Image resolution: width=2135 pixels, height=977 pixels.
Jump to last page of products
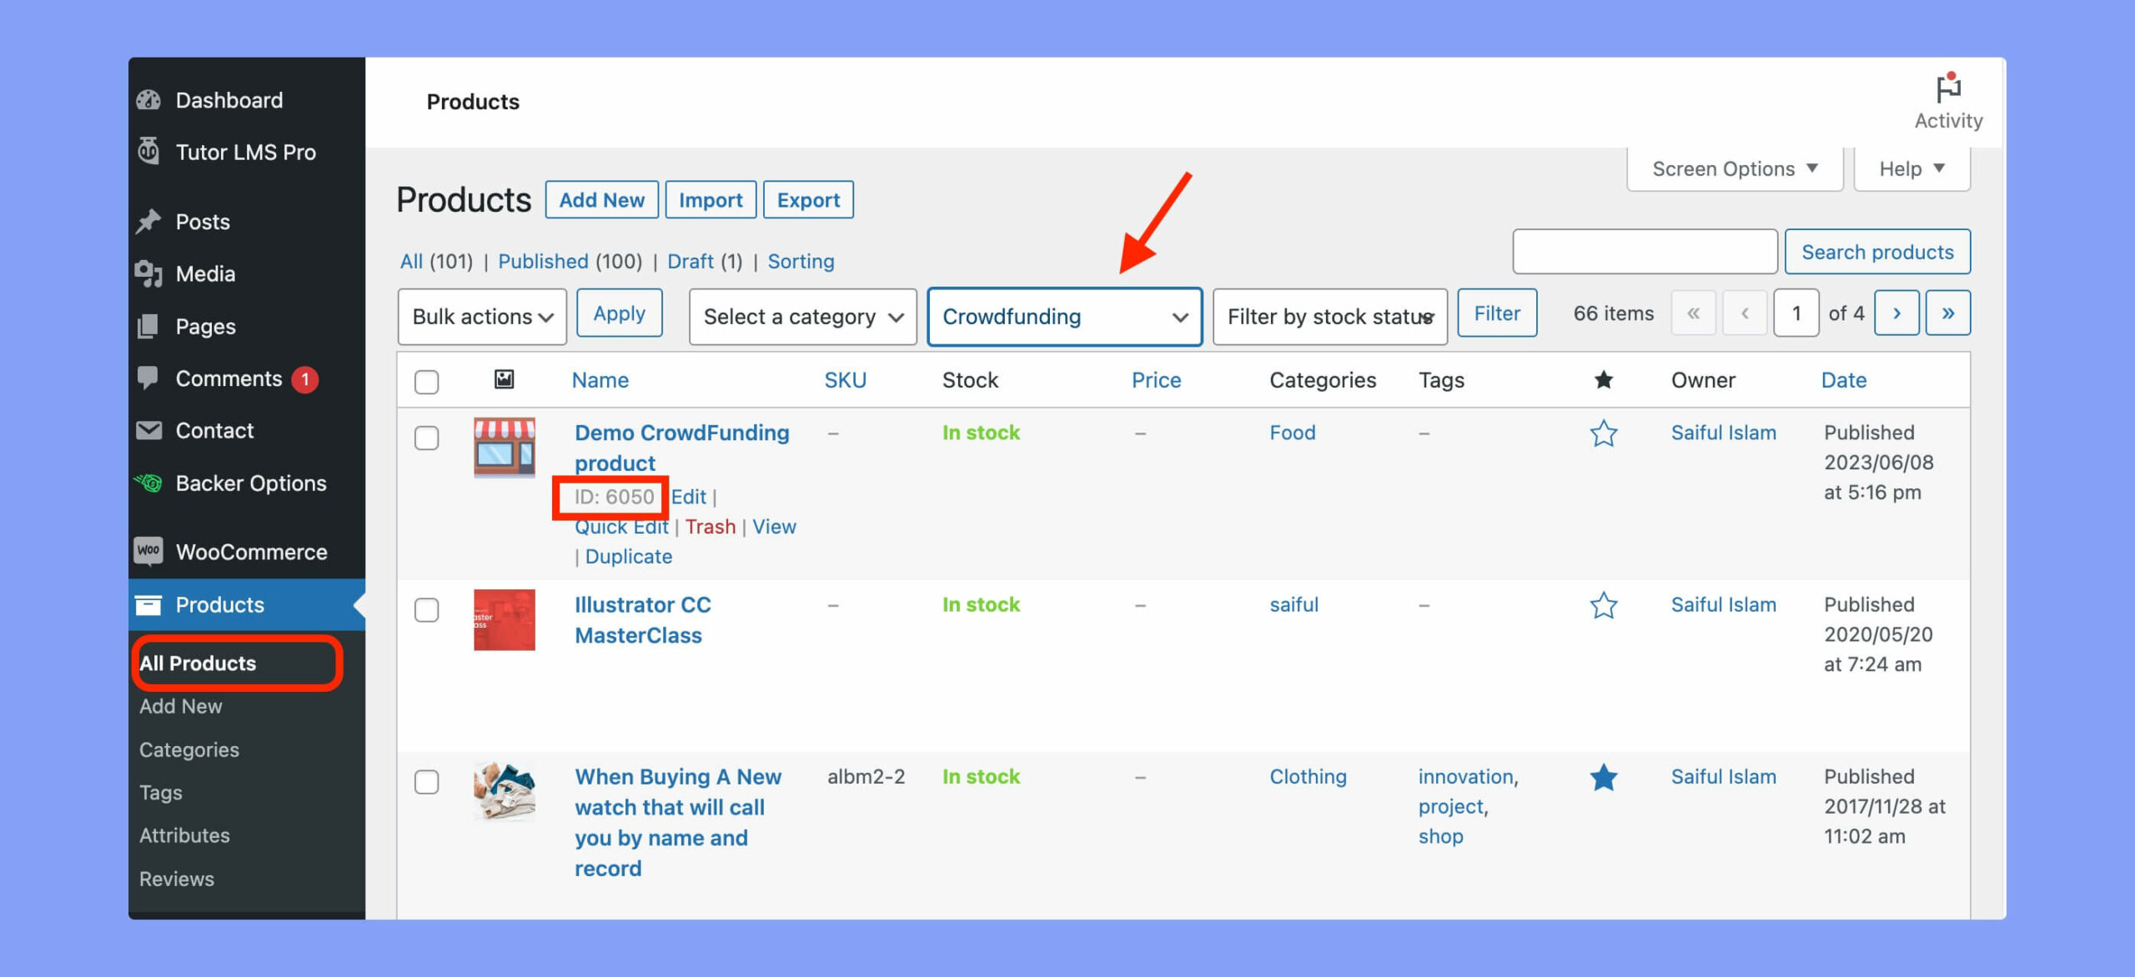(x=1947, y=313)
